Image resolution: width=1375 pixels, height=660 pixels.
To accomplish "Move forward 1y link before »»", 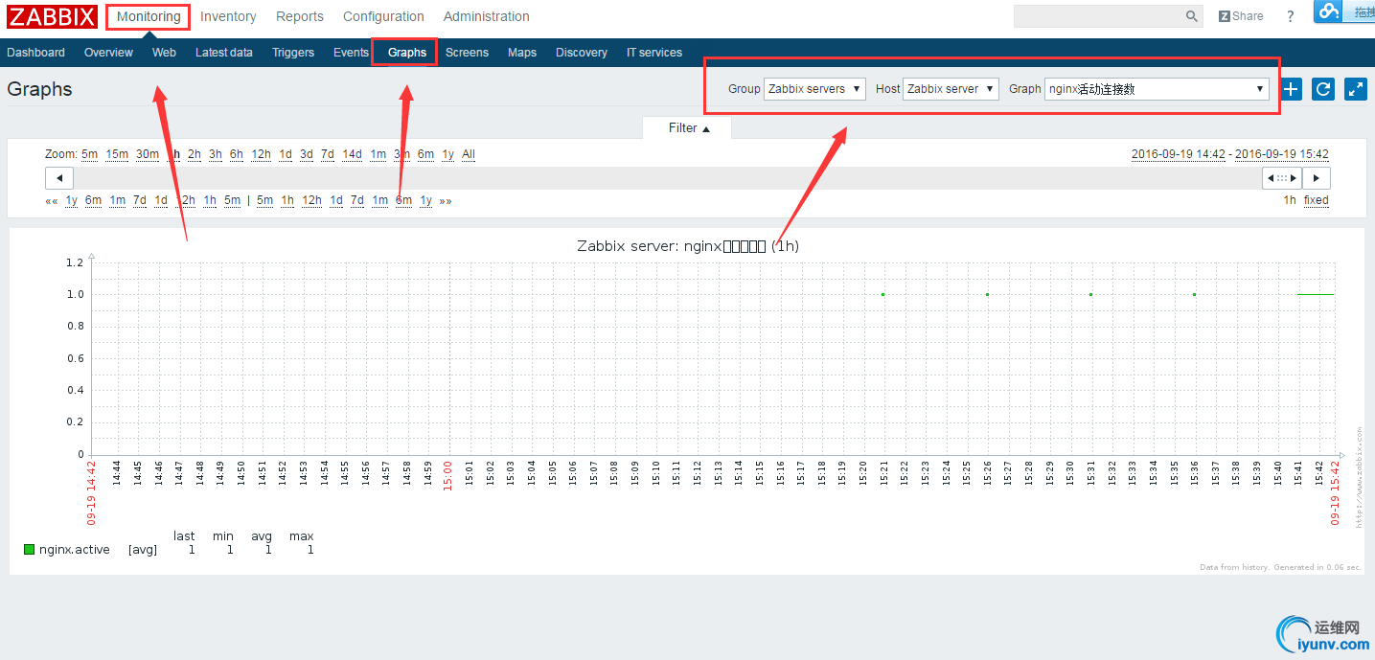I will pyautogui.click(x=426, y=201).
